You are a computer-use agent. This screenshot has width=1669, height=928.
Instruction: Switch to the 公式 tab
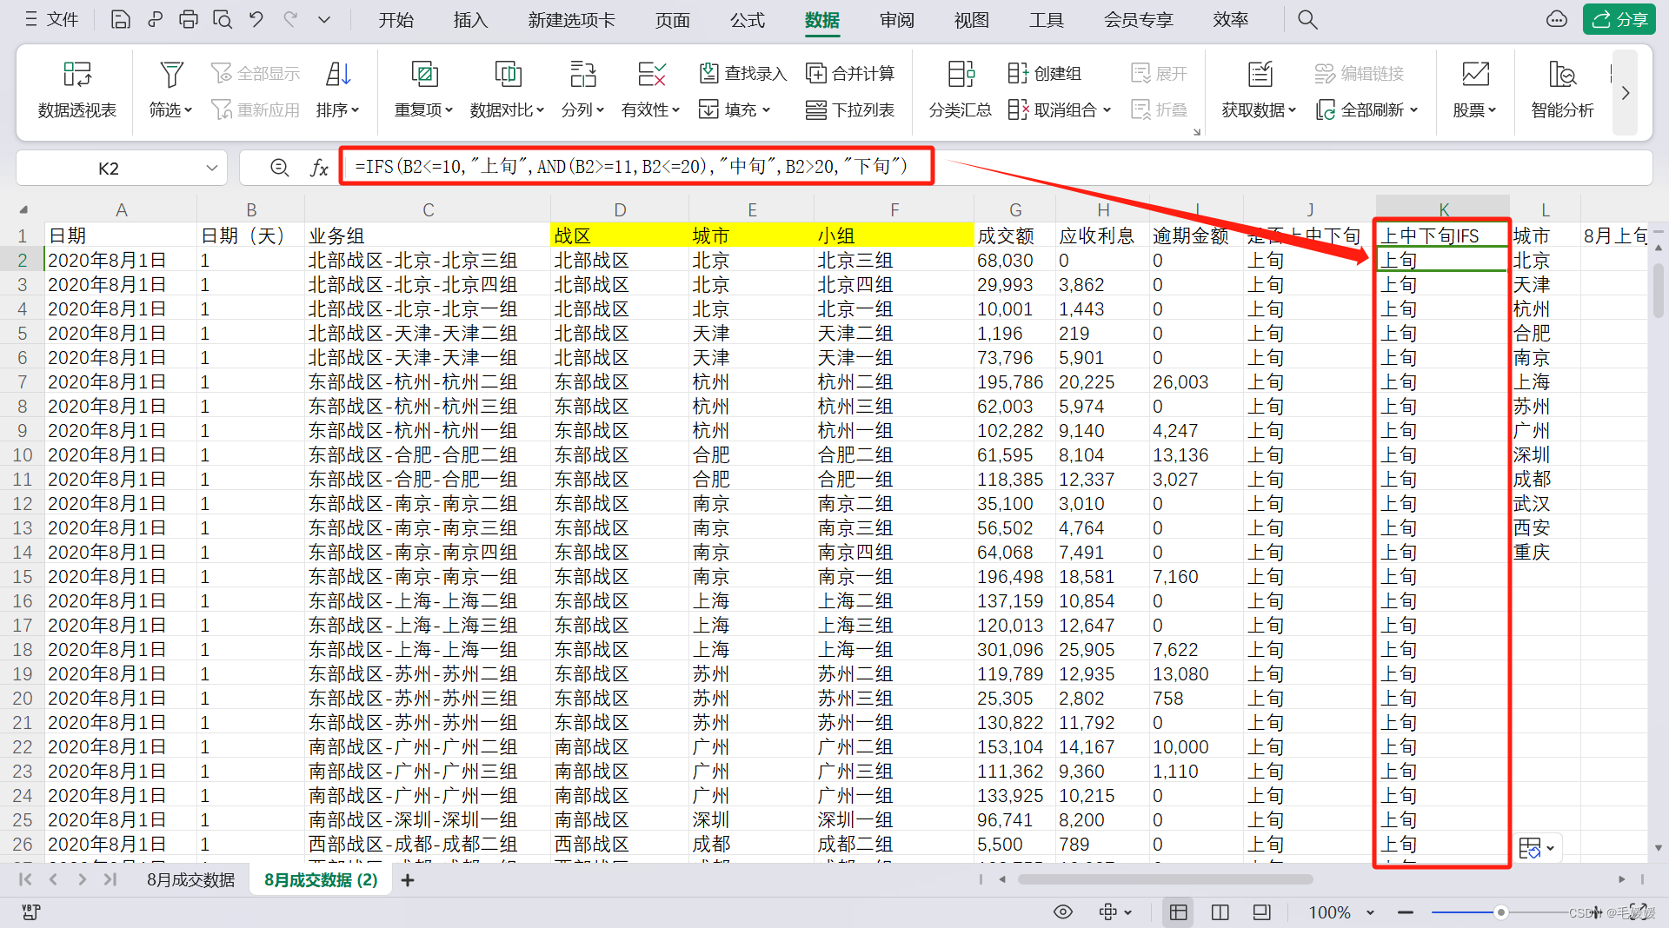click(747, 20)
